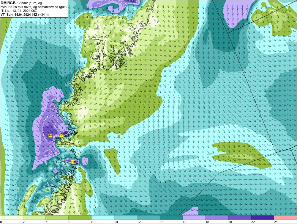Click the 22–24 m/s dark indigo legend swatch
The image size is (297, 224).
tap(263, 218)
